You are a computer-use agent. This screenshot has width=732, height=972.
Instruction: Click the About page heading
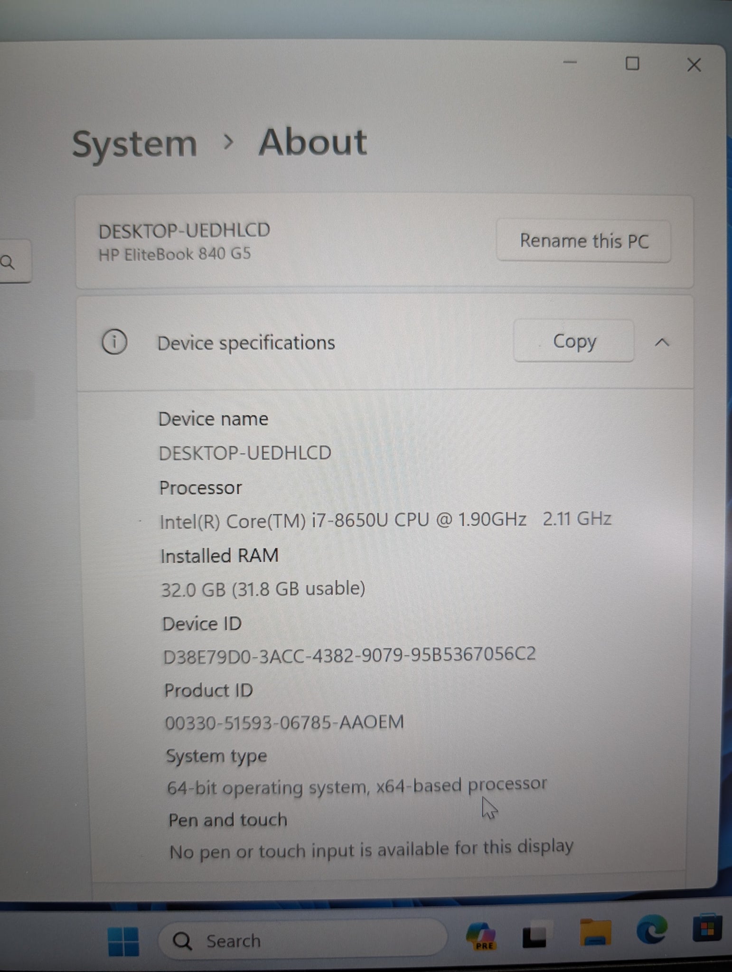tap(312, 142)
